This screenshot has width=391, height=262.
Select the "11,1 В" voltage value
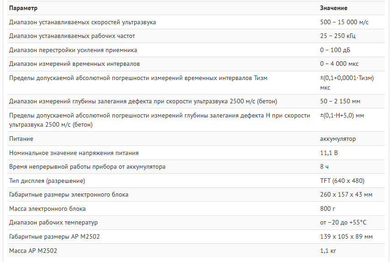[329, 153]
